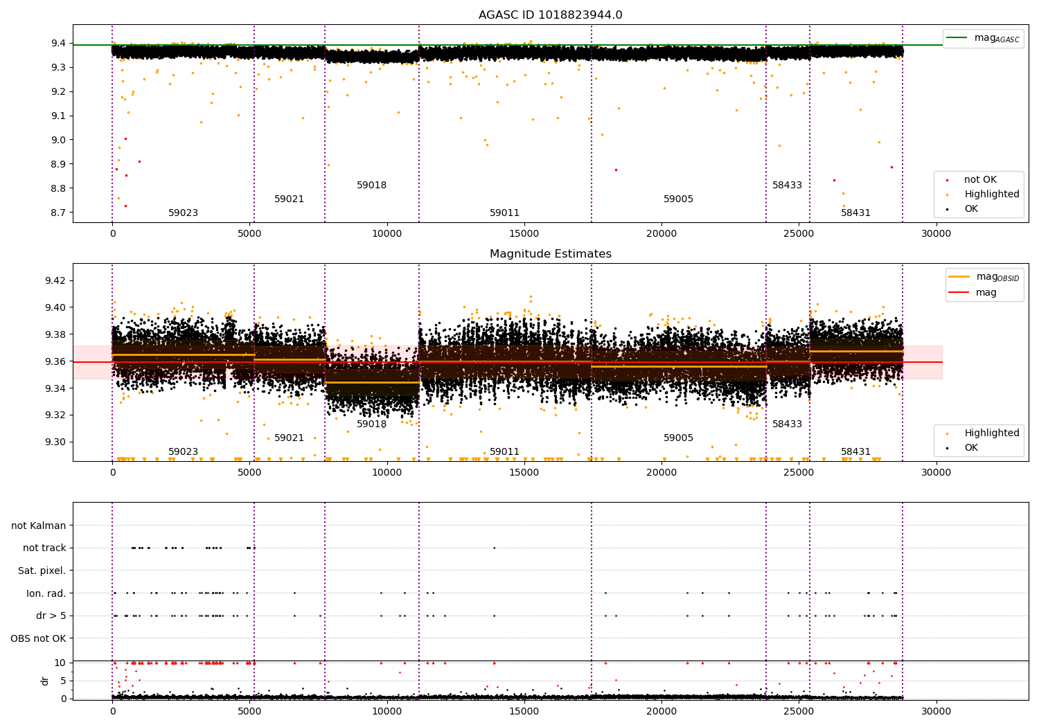Click OBSID label 59011 in the AGASC ID plot
This screenshot has width=1039, height=727.
coord(504,213)
